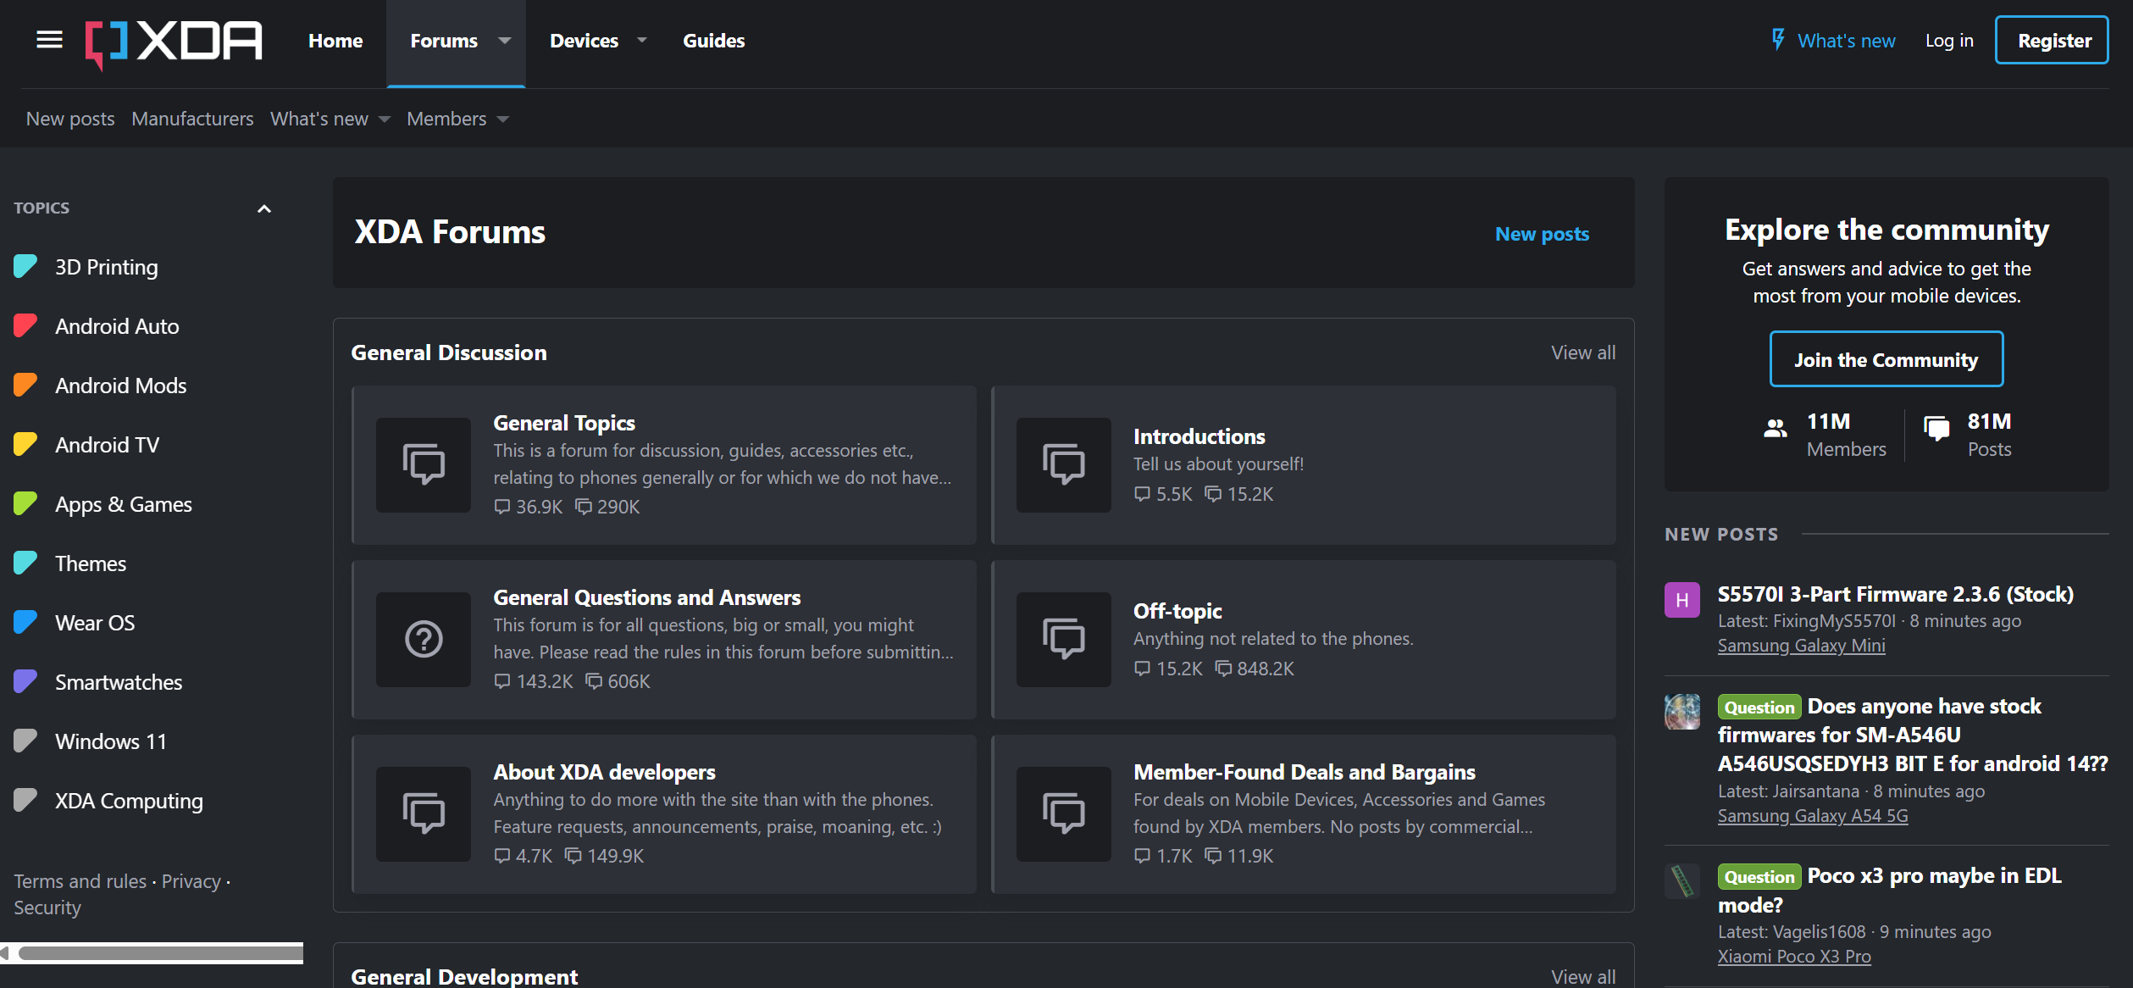Click the lightning bolt What's new icon
2133x988 pixels.
[1778, 40]
